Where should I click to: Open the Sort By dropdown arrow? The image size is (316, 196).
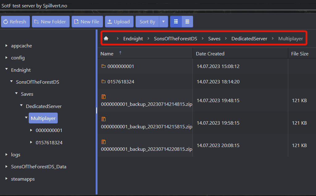point(164,22)
